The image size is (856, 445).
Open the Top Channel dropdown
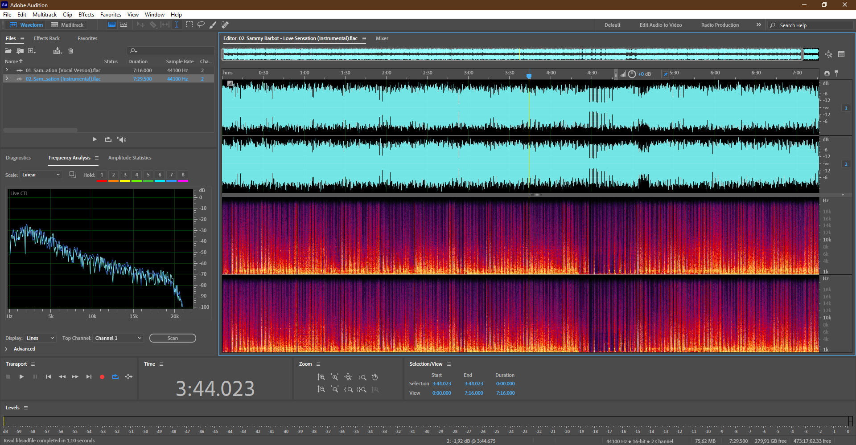[118, 338]
